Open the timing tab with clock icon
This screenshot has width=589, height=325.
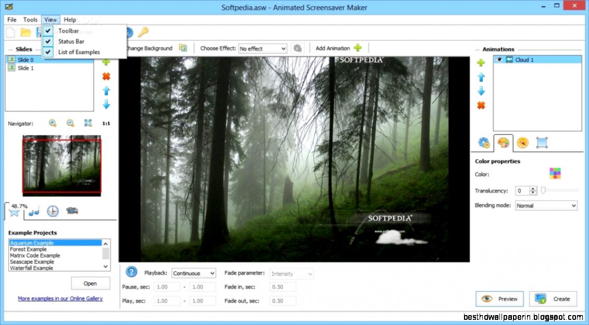53,211
